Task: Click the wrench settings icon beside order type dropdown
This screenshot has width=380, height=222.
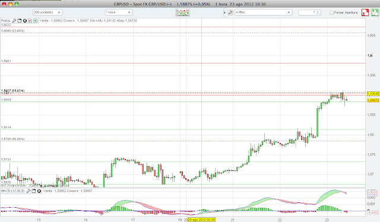Action: (230, 12)
